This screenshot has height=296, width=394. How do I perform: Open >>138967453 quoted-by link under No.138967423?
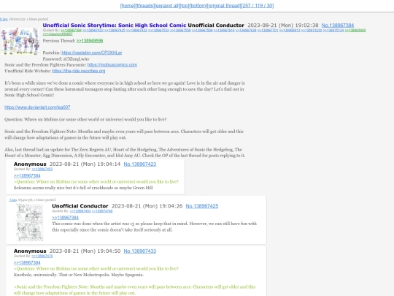coord(42,169)
